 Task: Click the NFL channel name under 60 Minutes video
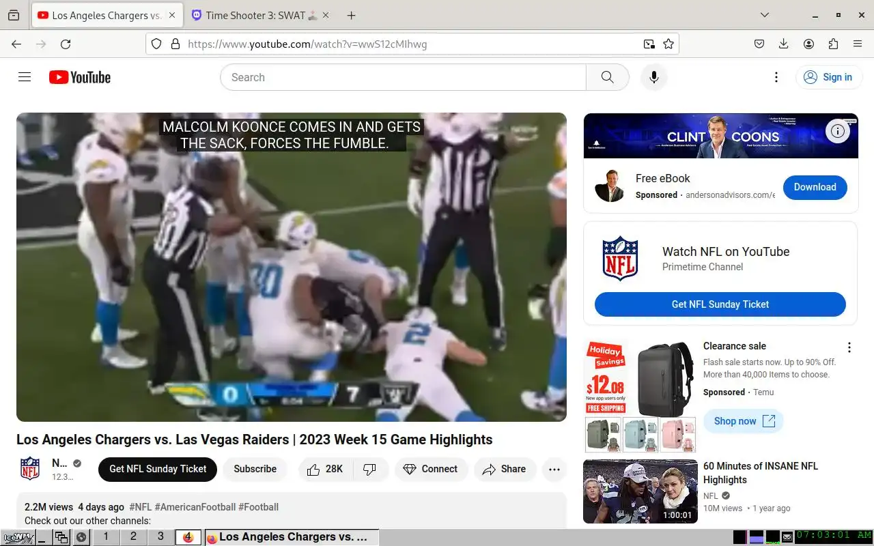click(711, 496)
